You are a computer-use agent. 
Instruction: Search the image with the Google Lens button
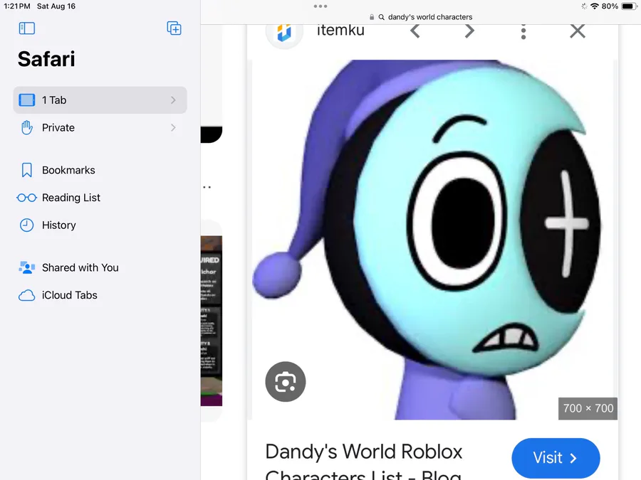(x=286, y=382)
